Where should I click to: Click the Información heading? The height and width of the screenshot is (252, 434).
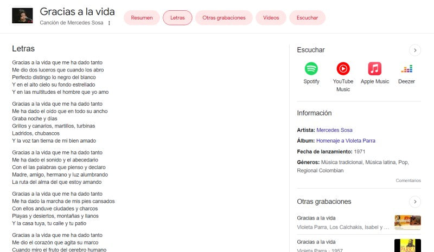pos(314,113)
